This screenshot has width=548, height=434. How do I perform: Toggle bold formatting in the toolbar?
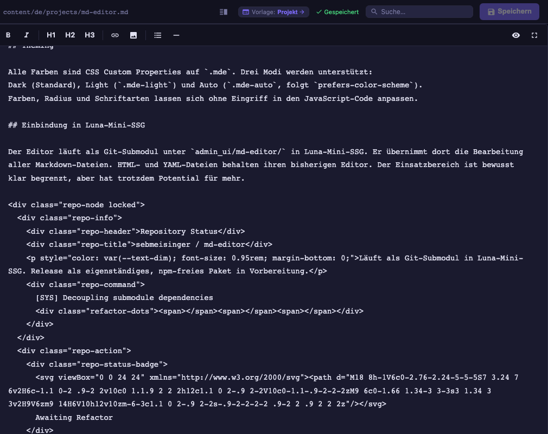click(8, 35)
